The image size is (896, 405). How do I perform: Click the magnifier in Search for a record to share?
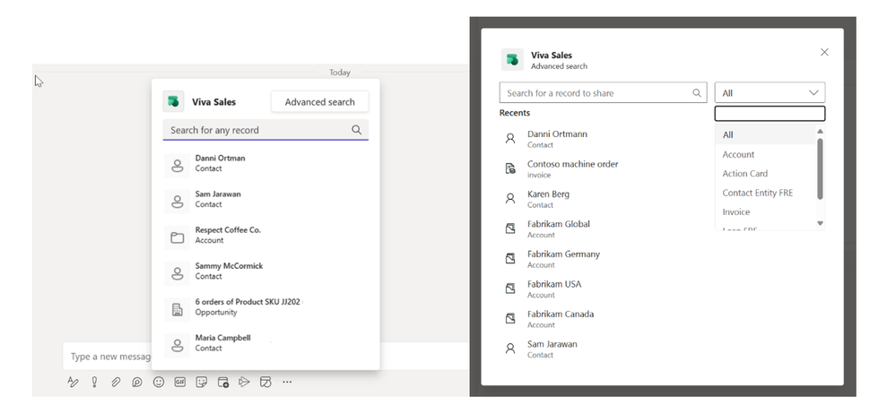697,93
